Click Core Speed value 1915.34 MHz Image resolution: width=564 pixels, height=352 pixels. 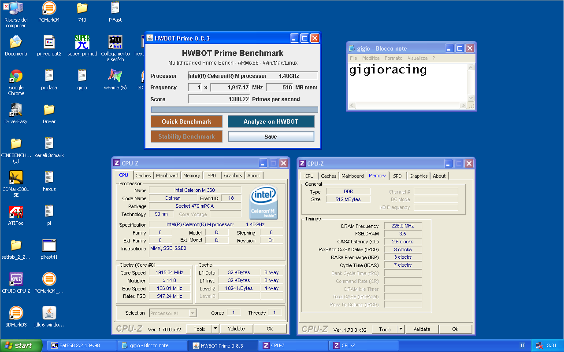coord(170,272)
